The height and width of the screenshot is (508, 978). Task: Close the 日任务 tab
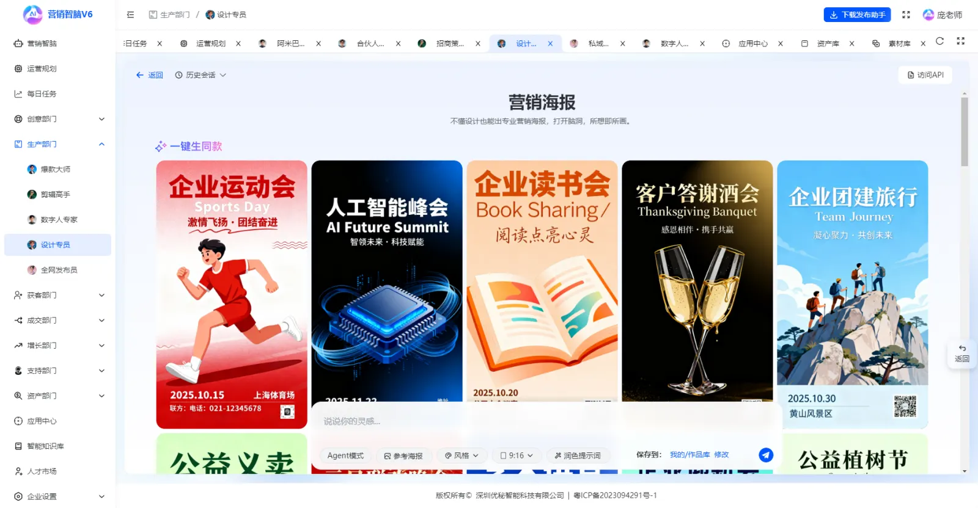pyautogui.click(x=160, y=43)
